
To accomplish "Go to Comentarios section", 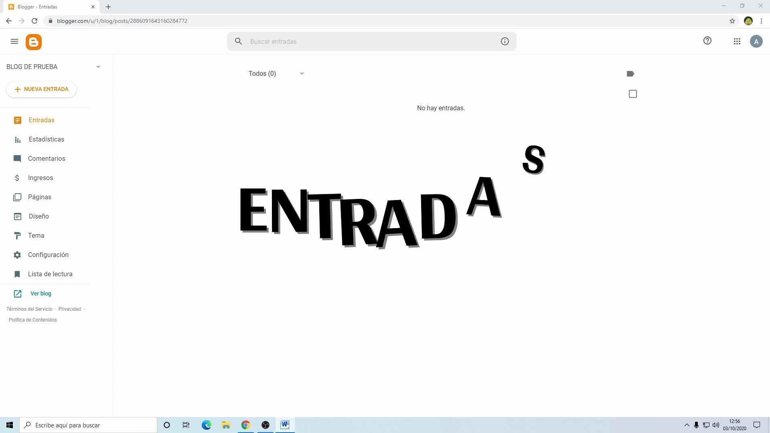I will coord(47,158).
